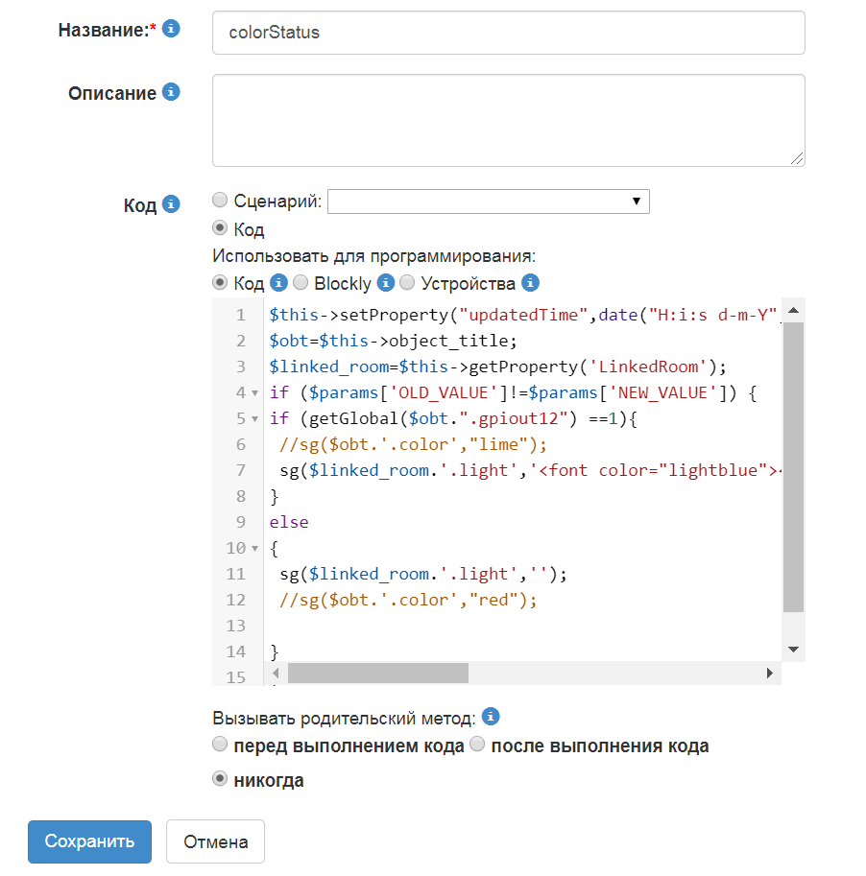This screenshot has width=866, height=876.
Task: Select перед выполнением кода radio option
Action: (220, 746)
